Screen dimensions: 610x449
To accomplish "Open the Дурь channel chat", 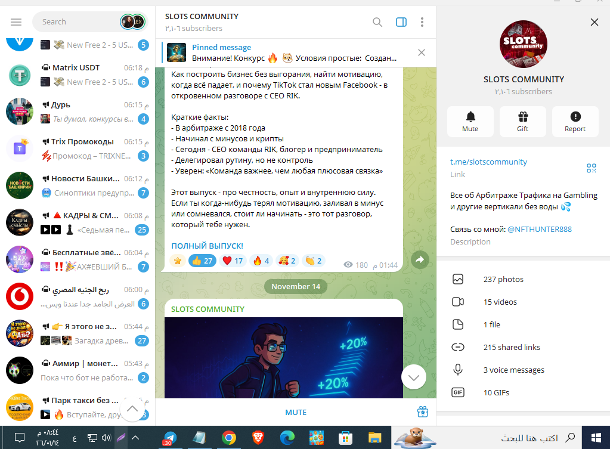I will tap(78, 112).
